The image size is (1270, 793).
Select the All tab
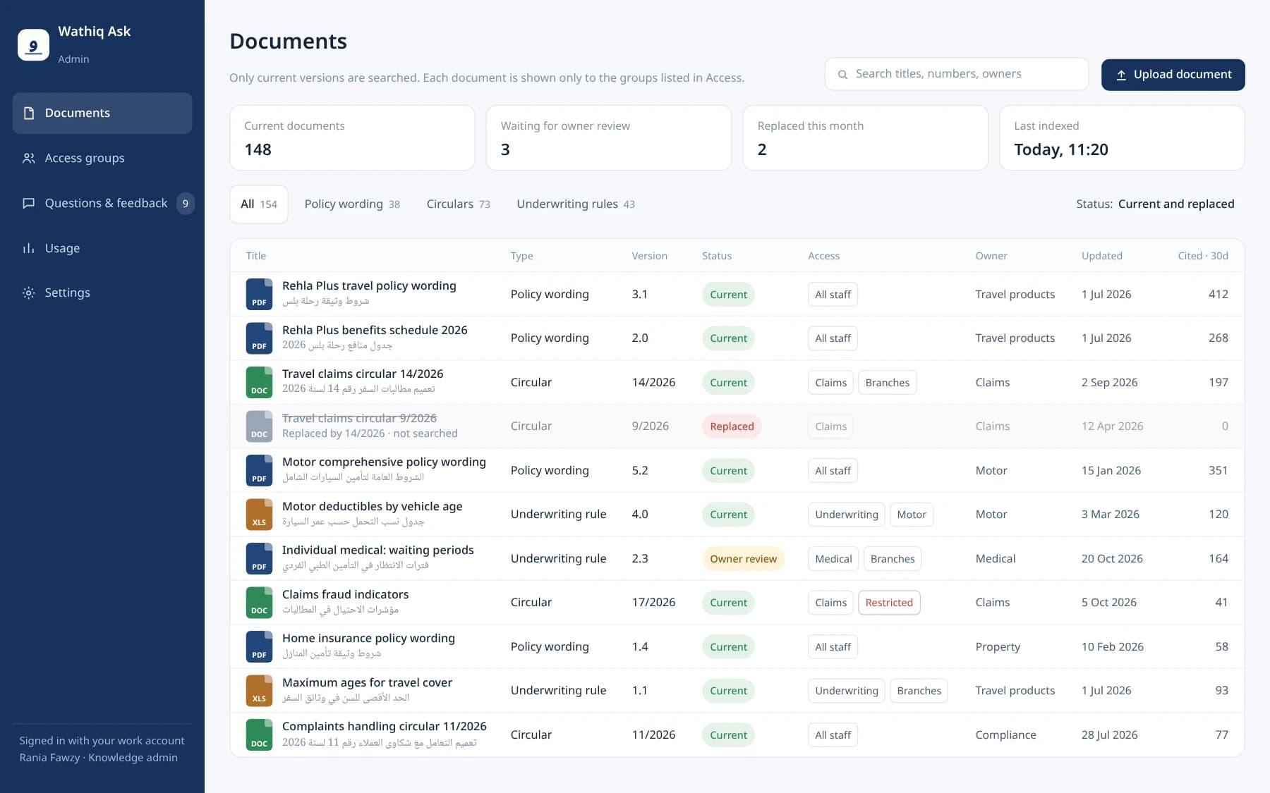click(x=259, y=204)
